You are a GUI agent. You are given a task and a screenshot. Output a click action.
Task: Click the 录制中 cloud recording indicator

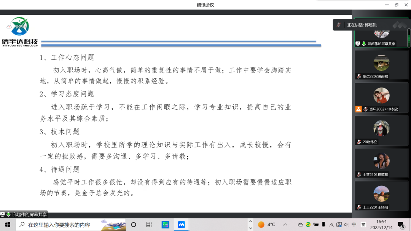[17, 27]
